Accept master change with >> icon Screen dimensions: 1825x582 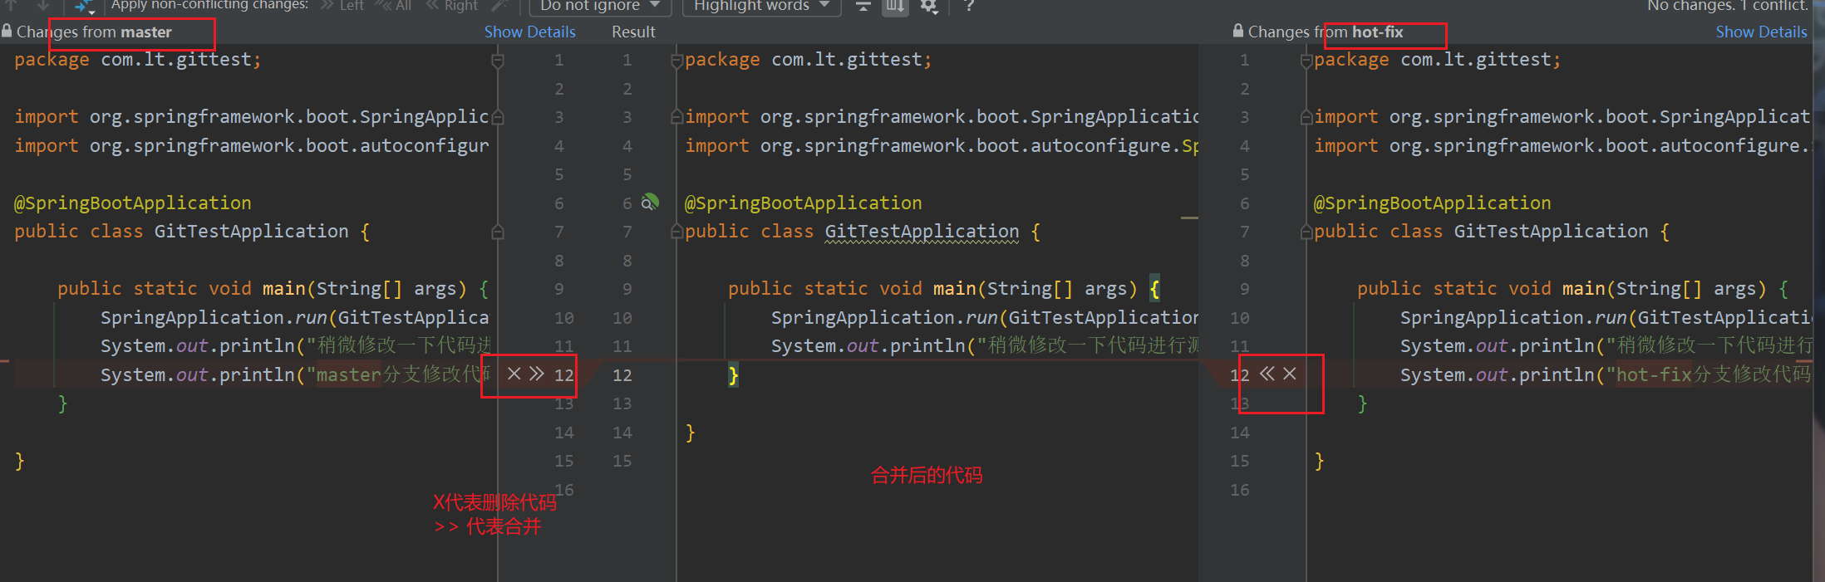pyautogui.click(x=537, y=374)
